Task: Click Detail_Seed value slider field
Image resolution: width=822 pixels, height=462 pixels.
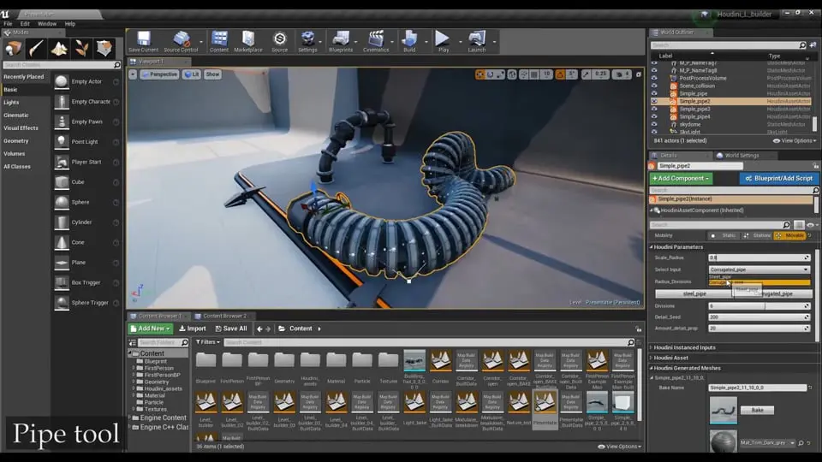Action: [x=759, y=317]
